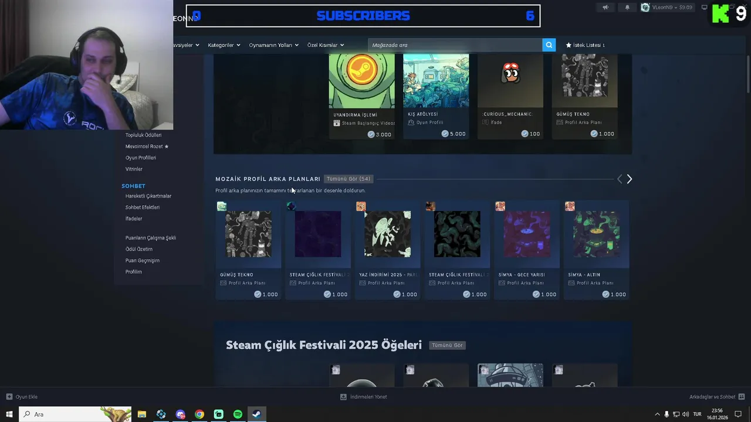This screenshot has width=751, height=422.
Task: Open Discord from the taskbar
Action: pyautogui.click(x=180, y=414)
